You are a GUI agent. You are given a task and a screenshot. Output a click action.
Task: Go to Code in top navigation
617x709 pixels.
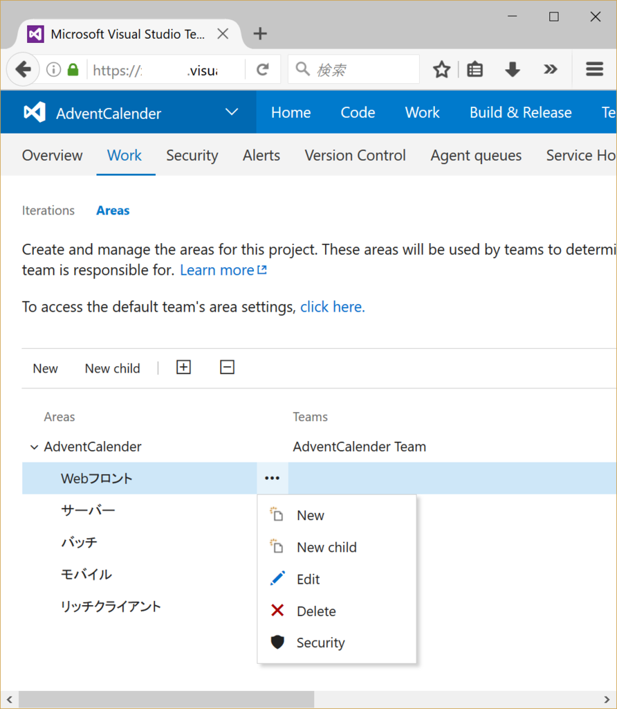coord(358,112)
